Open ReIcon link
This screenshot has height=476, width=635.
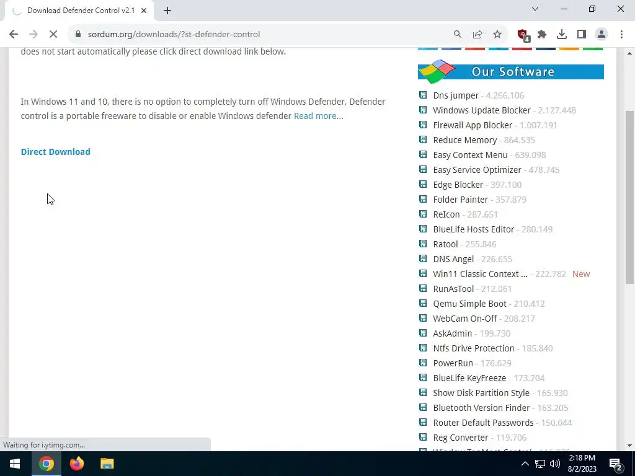coord(446,214)
